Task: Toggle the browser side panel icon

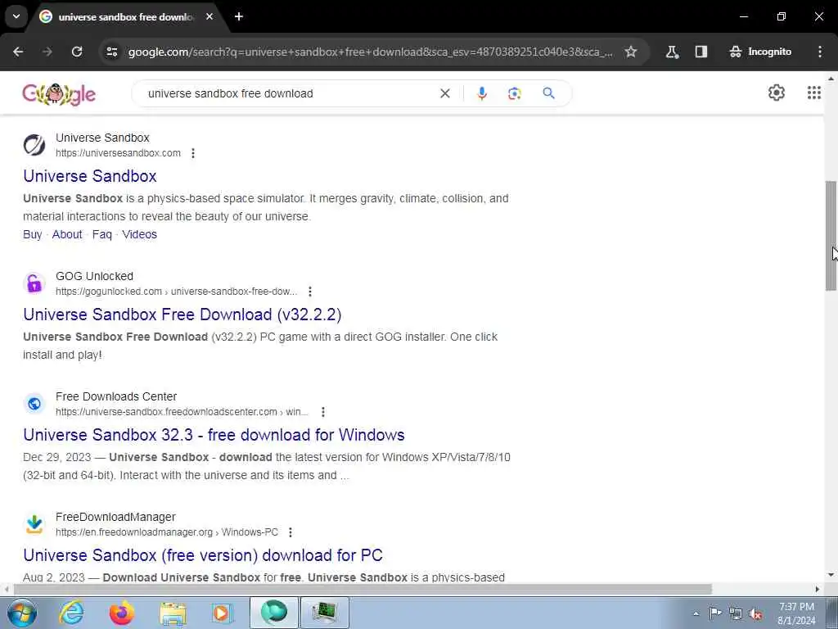Action: click(x=701, y=52)
